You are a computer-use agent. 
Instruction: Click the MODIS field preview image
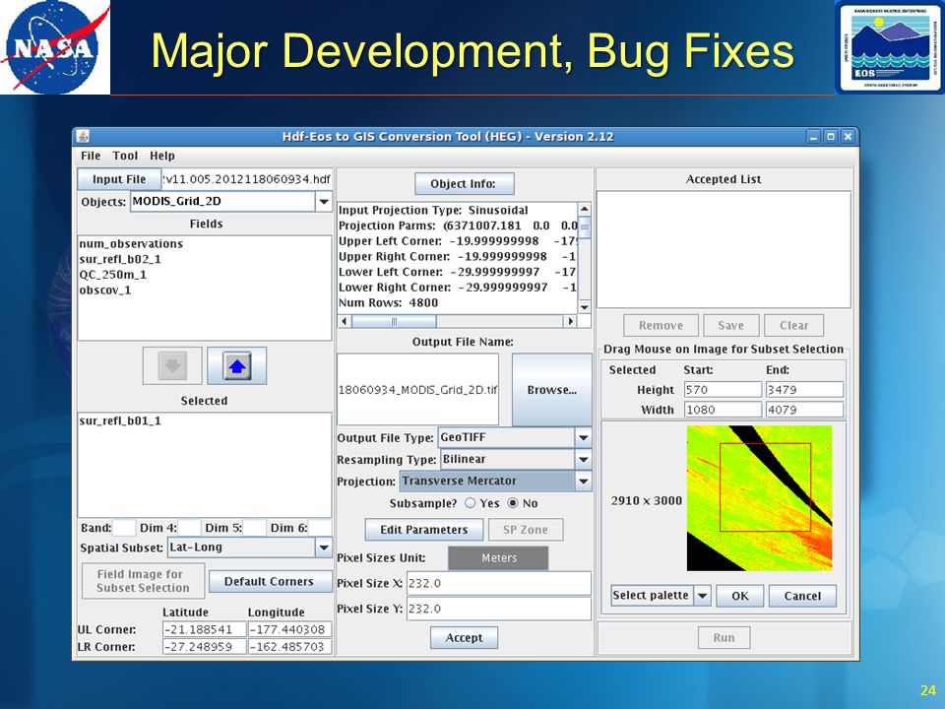tap(759, 498)
